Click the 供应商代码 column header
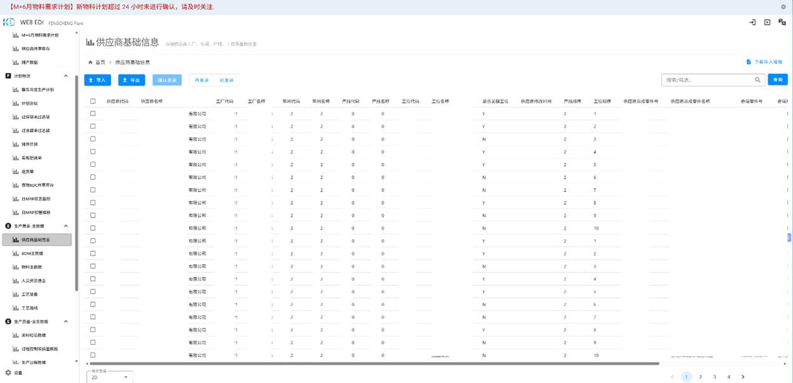 118,101
